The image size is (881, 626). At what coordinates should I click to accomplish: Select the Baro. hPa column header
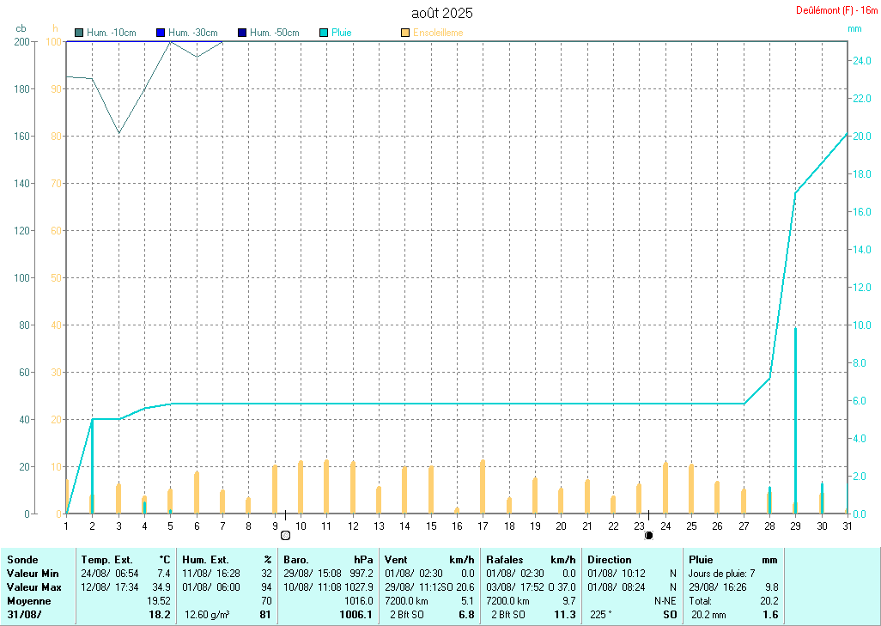coord(328,560)
